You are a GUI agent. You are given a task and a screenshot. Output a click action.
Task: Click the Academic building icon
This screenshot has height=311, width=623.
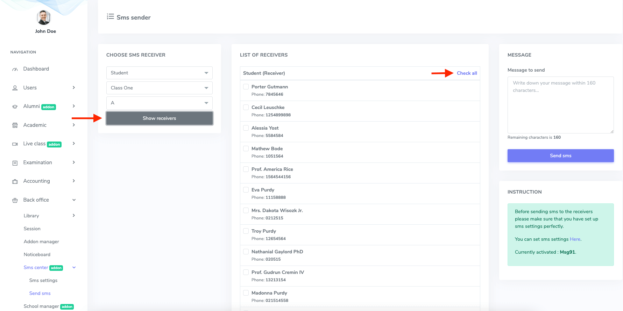tap(15, 125)
